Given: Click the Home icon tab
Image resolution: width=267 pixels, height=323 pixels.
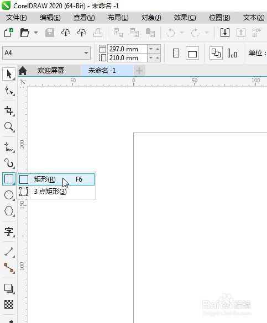Looking at the screenshot, I should coord(23,71).
